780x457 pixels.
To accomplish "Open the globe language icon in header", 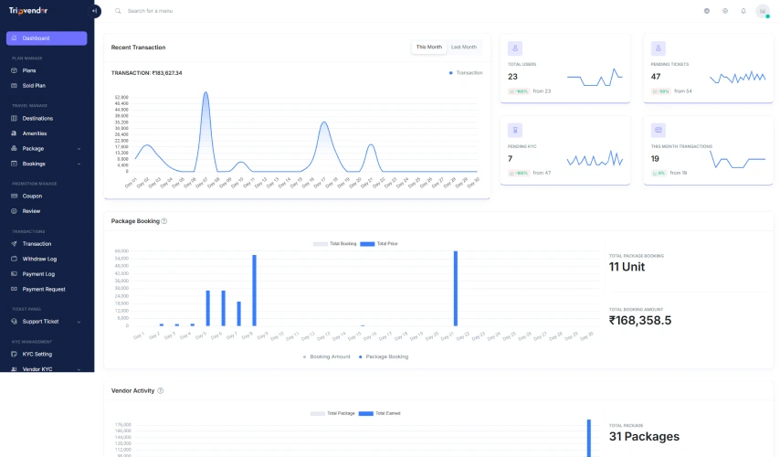I will tap(706, 11).
